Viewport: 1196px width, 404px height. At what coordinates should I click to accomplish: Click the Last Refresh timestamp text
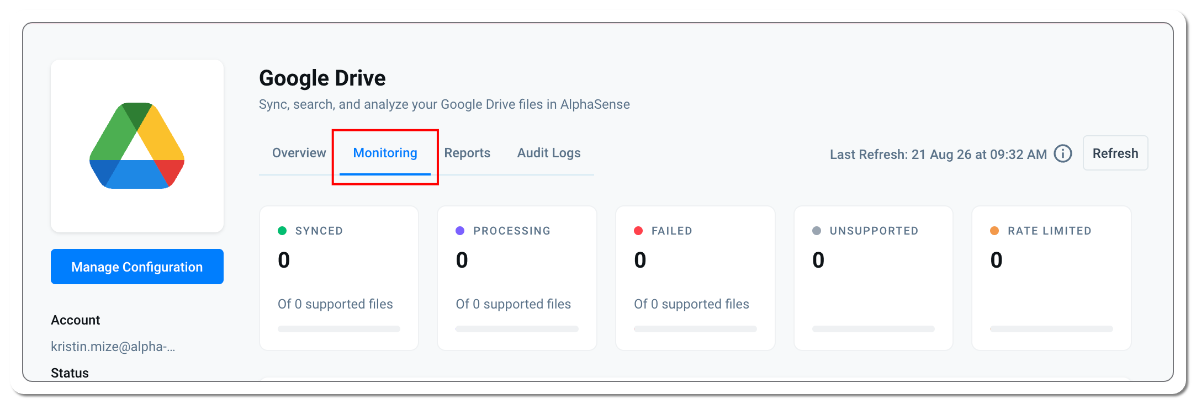(938, 155)
